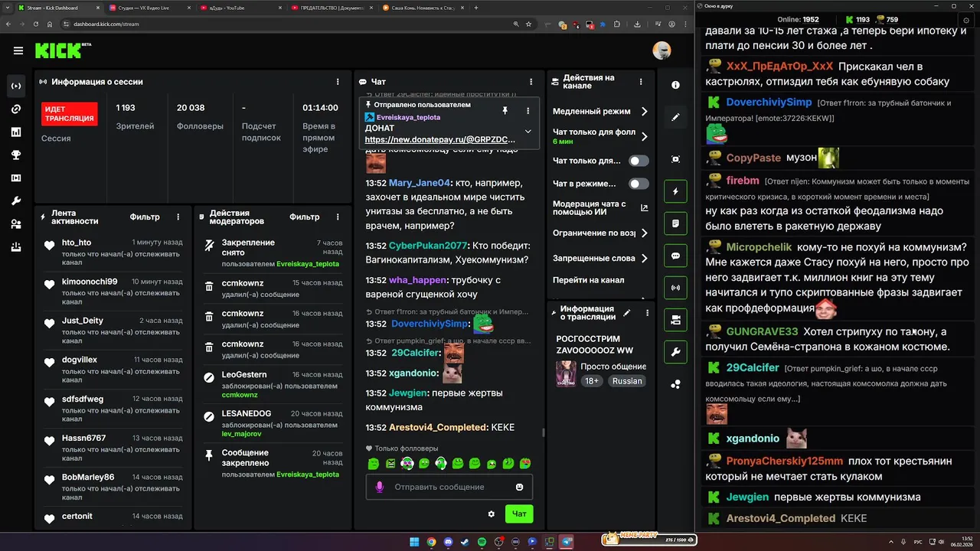The height and width of the screenshot is (551, 980).
Task: Click username Mary_Jane04 in chat
Action: tap(420, 183)
